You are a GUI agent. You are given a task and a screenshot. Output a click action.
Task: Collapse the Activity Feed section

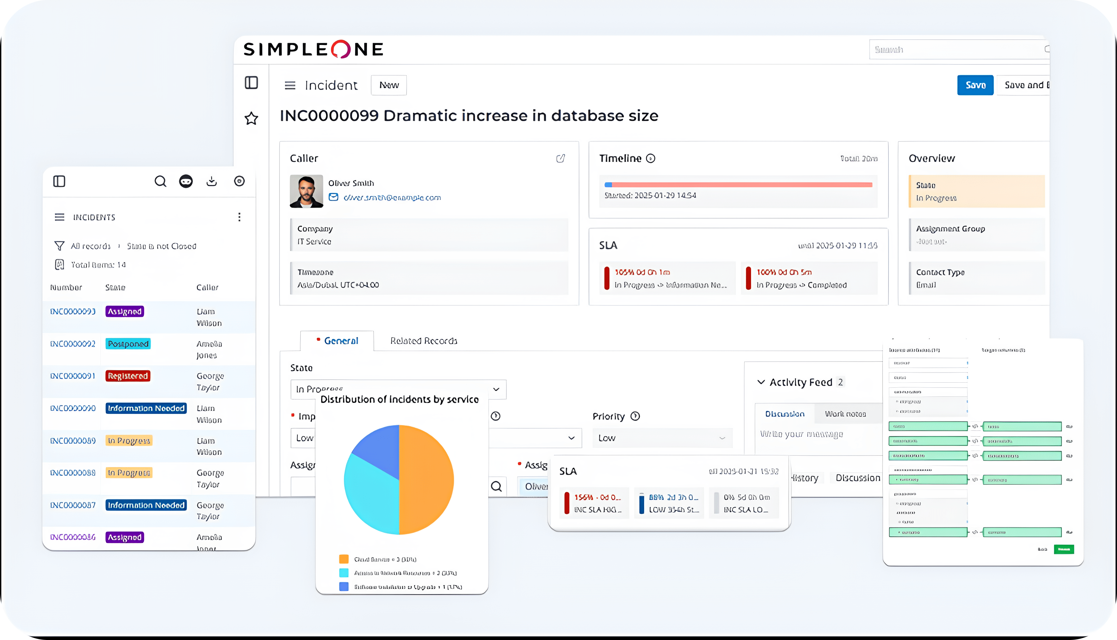(761, 382)
